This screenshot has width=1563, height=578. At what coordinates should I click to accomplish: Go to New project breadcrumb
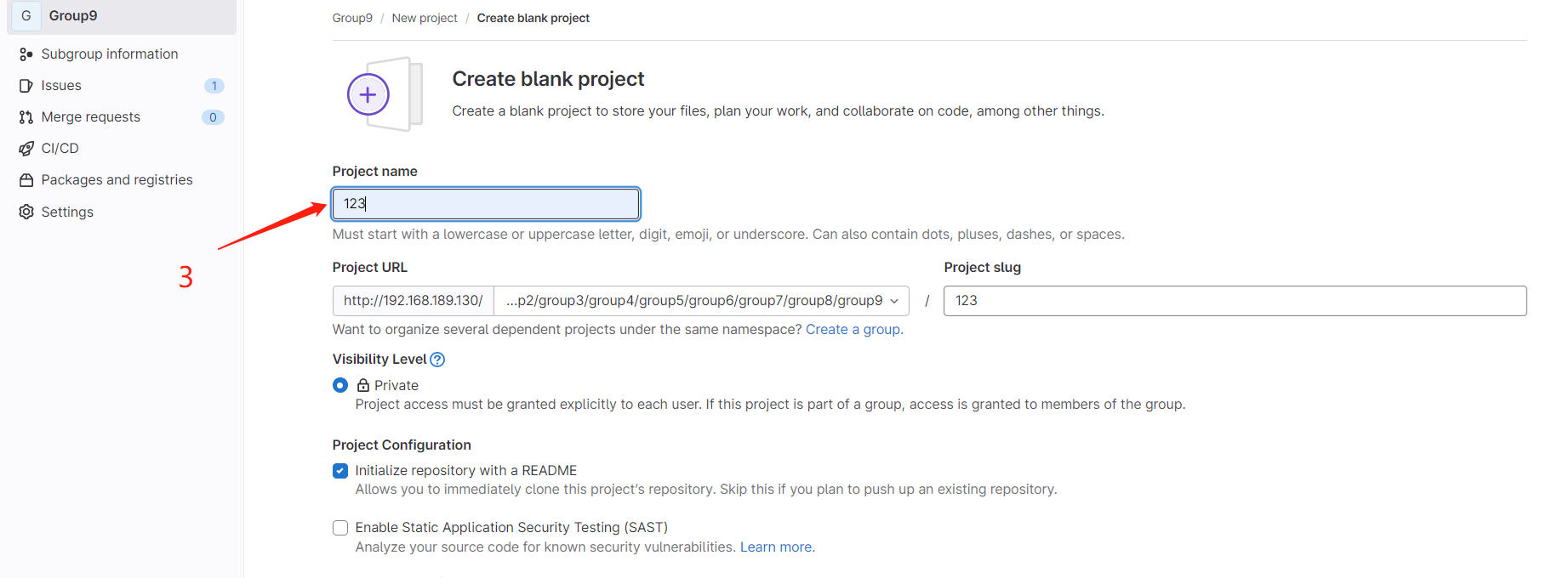425,18
